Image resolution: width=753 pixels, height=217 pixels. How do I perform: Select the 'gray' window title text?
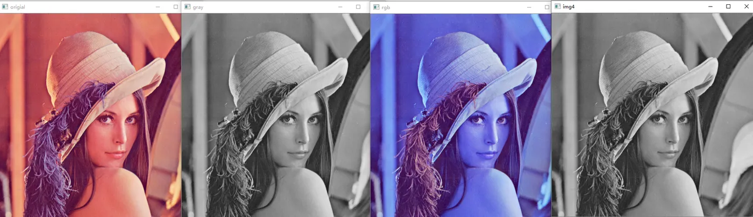pyautogui.click(x=198, y=8)
